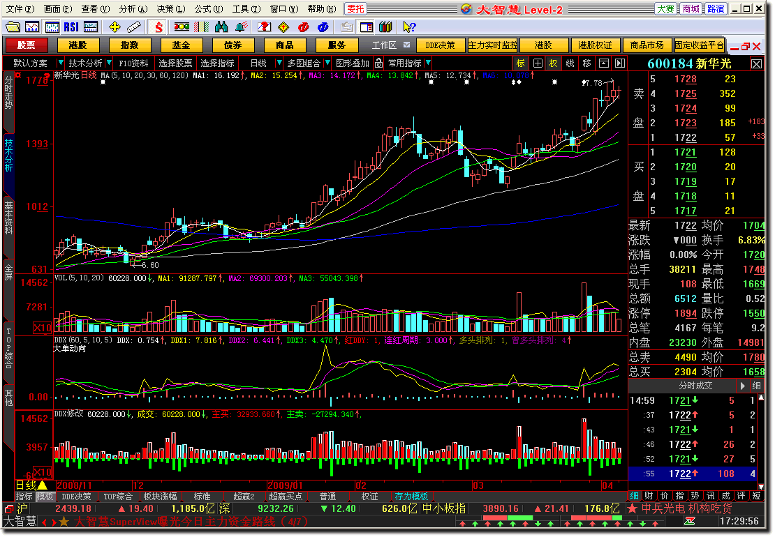Expand the 分时成交 right arrow

(742, 386)
